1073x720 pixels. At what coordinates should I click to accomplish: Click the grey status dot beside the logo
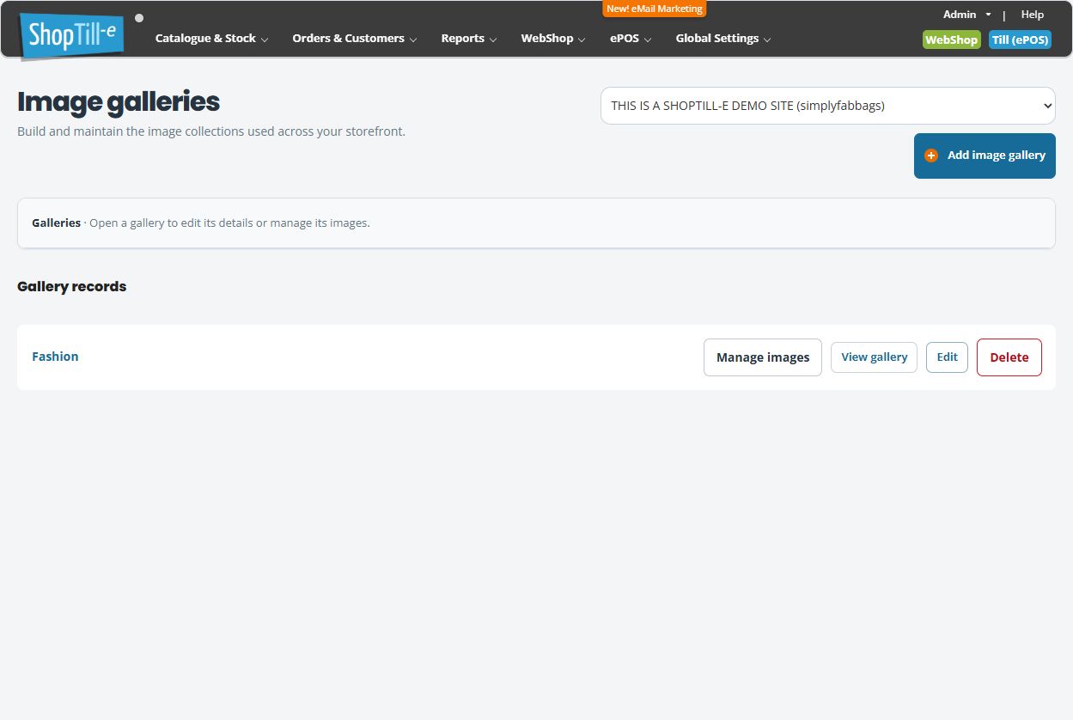[x=139, y=18]
